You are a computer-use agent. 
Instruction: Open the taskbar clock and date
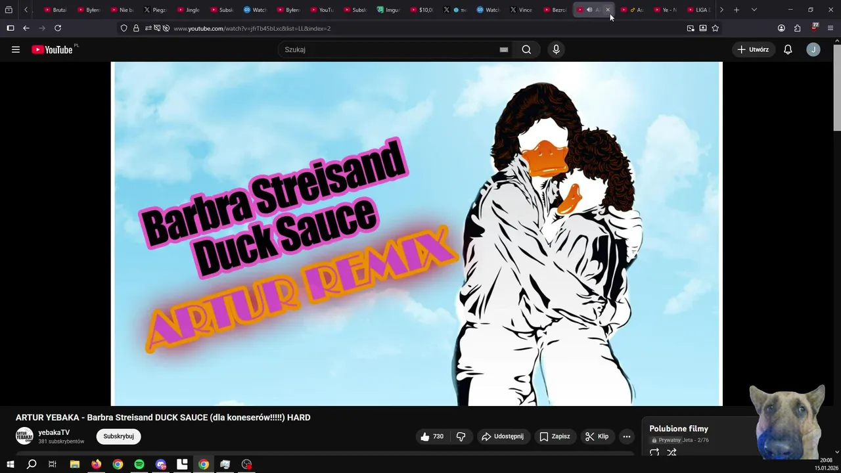click(826, 464)
